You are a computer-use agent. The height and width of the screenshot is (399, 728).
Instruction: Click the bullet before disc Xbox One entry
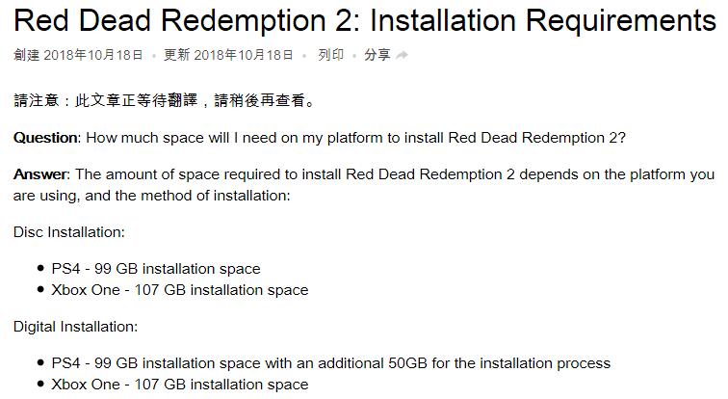pos(40,289)
